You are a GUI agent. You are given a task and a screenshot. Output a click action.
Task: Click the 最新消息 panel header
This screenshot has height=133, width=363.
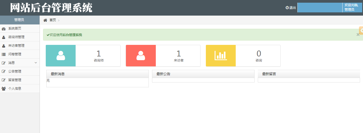click(x=97, y=74)
